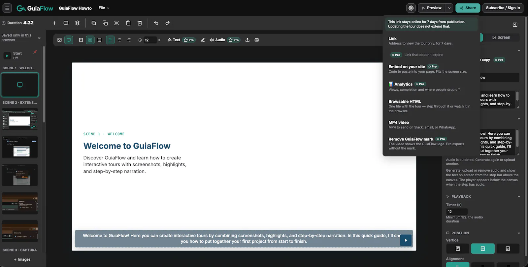Click the Timer (s) field in right panel
Screen dimensions: 528x267
point(457,212)
